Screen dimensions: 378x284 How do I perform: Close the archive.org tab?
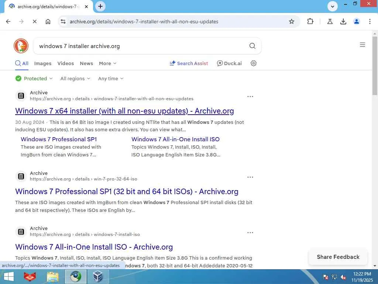86,7
